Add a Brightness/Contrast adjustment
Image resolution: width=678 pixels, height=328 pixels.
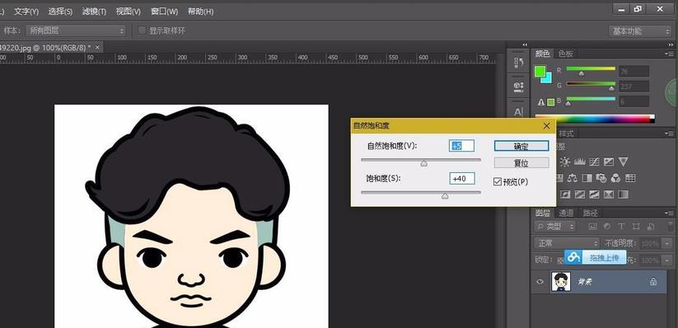click(564, 162)
